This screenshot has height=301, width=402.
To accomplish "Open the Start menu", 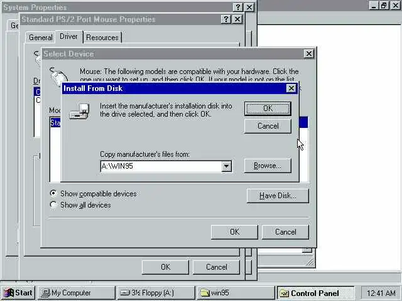I will click(x=18, y=293).
